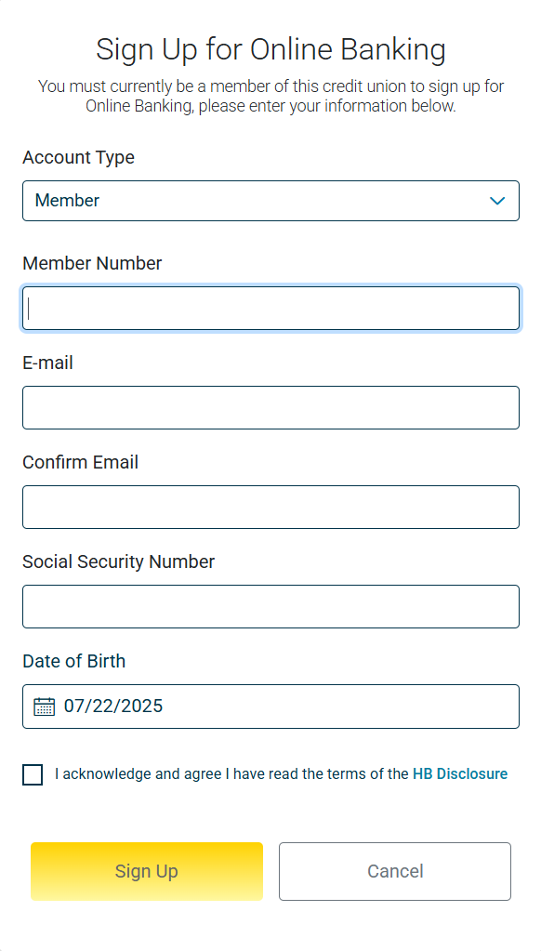This screenshot has height=951, width=541.
Task: Click the 'Member Number' field label
Action: [x=92, y=263]
